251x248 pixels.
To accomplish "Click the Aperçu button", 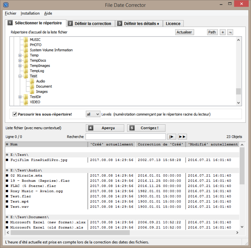I will tap(105, 128).
